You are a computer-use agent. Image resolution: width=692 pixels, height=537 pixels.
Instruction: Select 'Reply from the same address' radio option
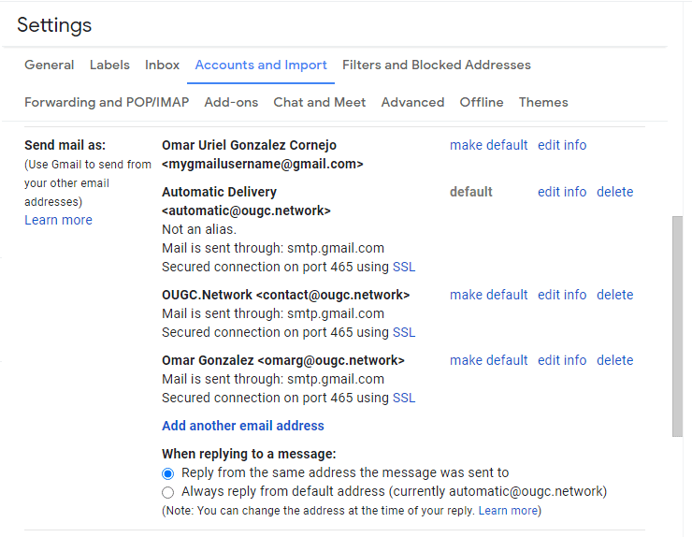pyautogui.click(x=168, y=473)
